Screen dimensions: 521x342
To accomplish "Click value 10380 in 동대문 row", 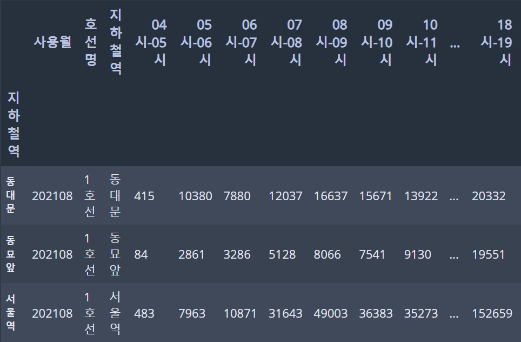I will pyautogui.click(x=196, y=196).
